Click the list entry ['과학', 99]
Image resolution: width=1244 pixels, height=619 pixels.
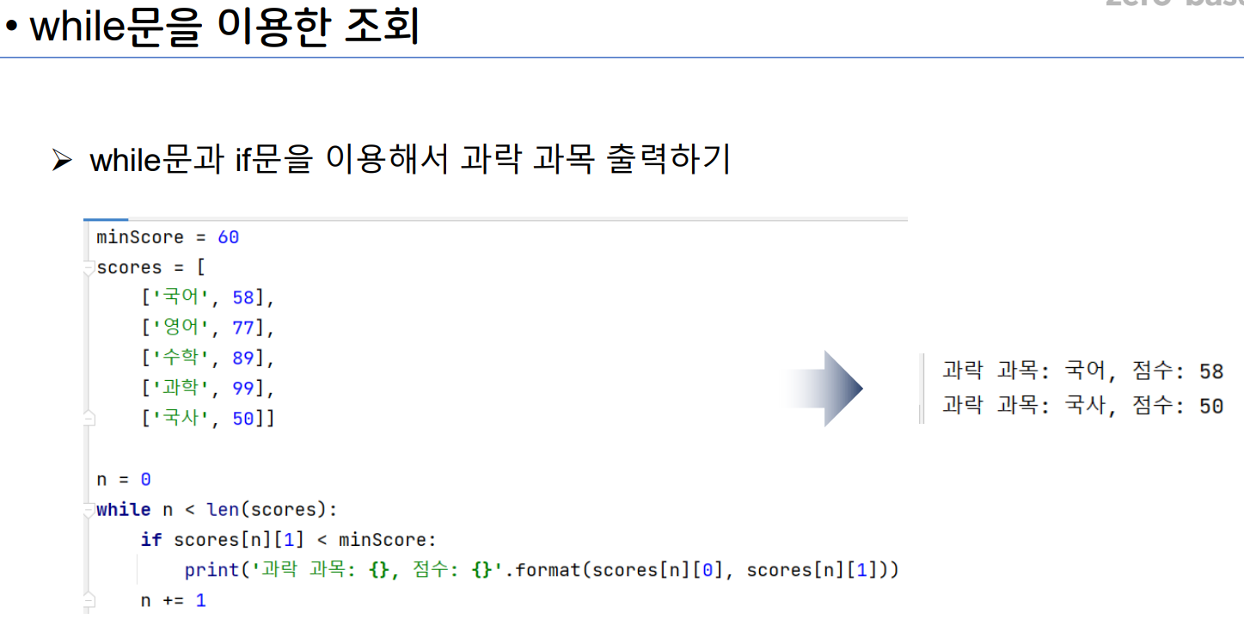click(x=207, y=389)
